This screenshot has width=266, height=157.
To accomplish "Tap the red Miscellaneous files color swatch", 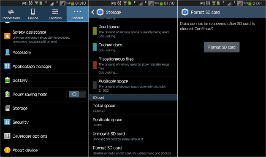I will tap(95, 65).
